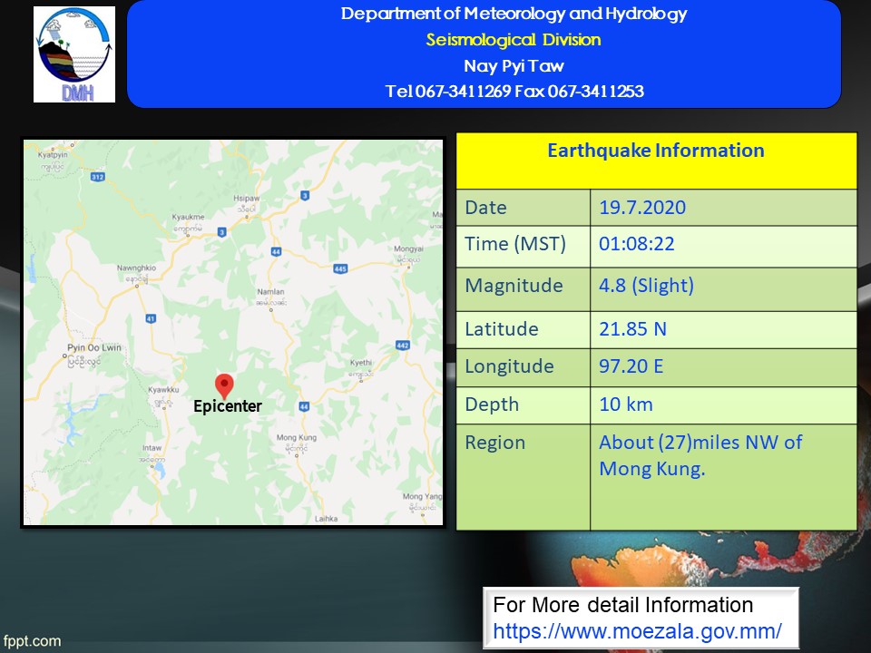Click Kyaukme town label on map

point(189,217)
